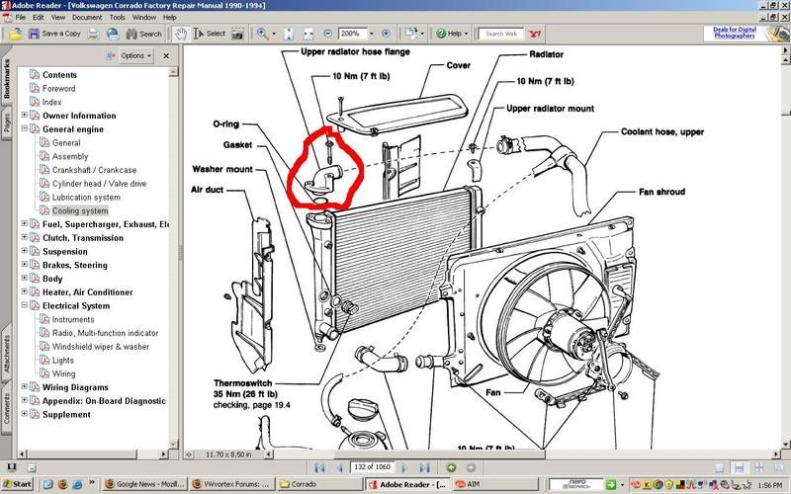Click the Rotate page view icon

click(x=410, y=34)
